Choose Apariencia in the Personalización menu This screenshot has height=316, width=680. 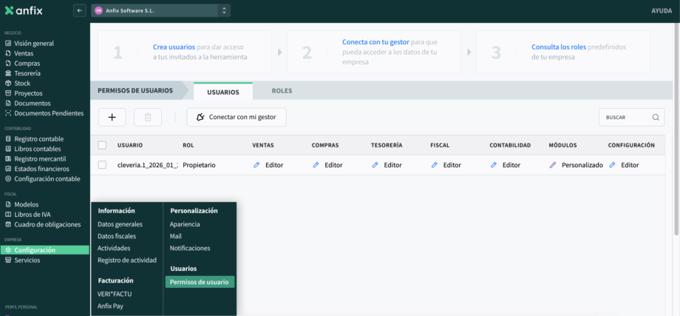coord(185,224)
